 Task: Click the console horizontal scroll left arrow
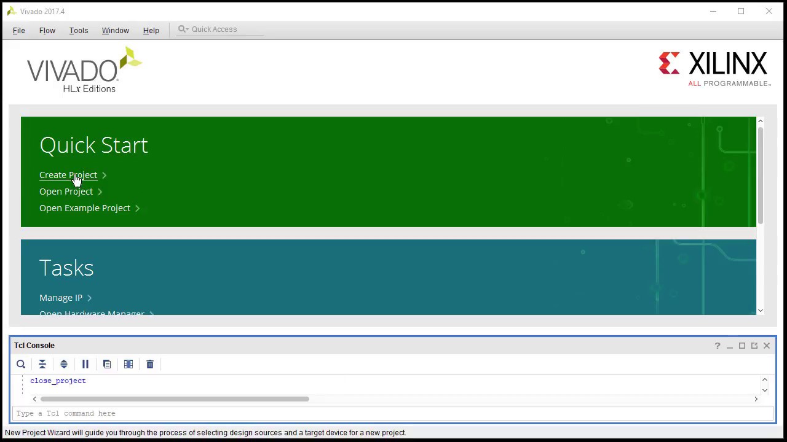tap(34, 399)
